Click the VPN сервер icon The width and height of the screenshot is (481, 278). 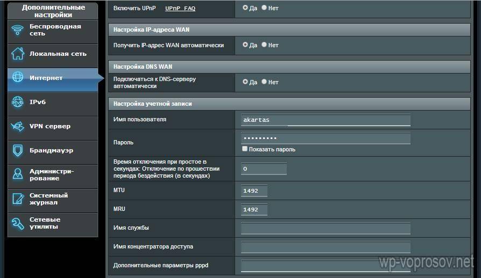pyautogui.click(x=18, y=126)
